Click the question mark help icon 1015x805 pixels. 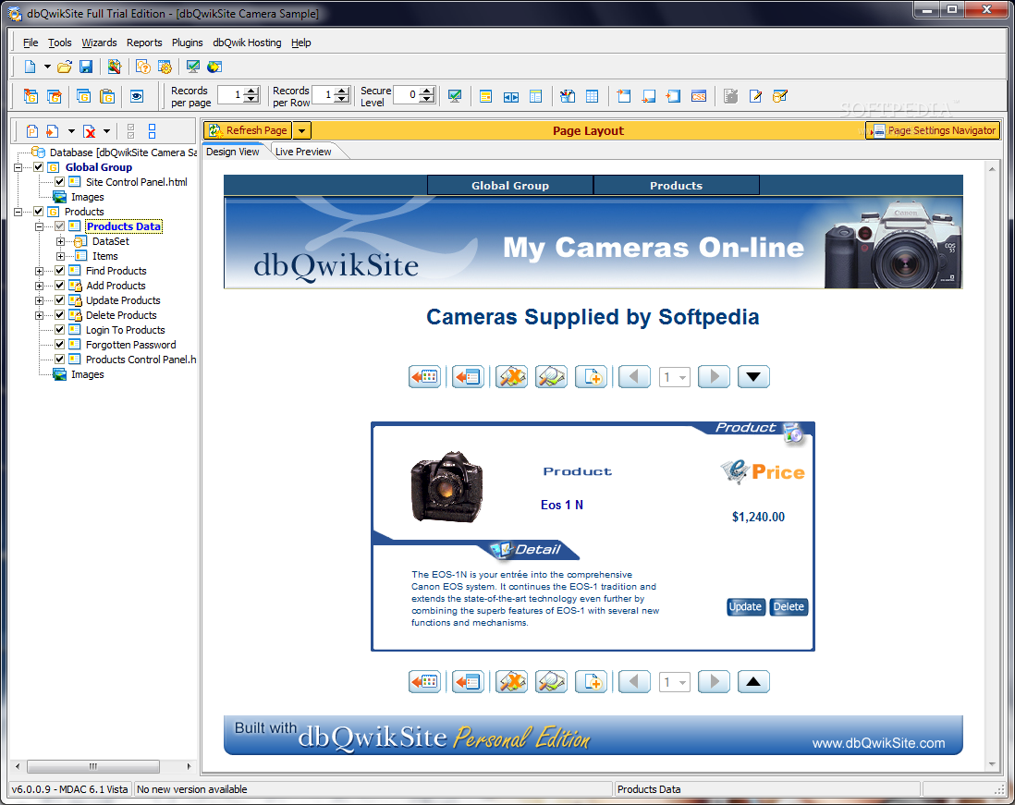[x=143, y=67]
